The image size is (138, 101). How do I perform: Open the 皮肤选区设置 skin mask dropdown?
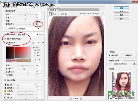[28, 35]
